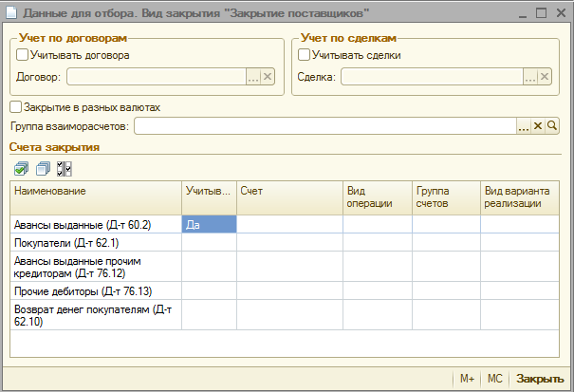Click the check all rows icon
Viewport: 574px width, 392px height.
[x=21, y=169]
